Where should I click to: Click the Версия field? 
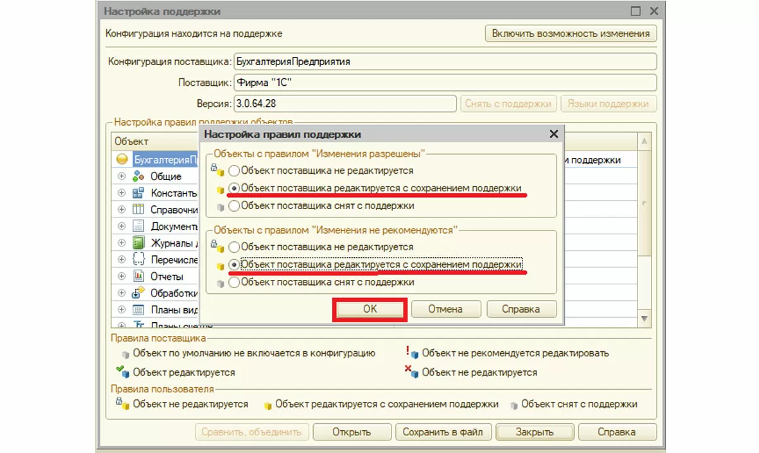[345, 104]
